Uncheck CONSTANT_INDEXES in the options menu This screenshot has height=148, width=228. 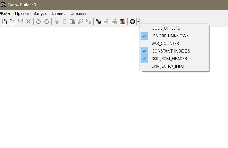click(171, 51)
